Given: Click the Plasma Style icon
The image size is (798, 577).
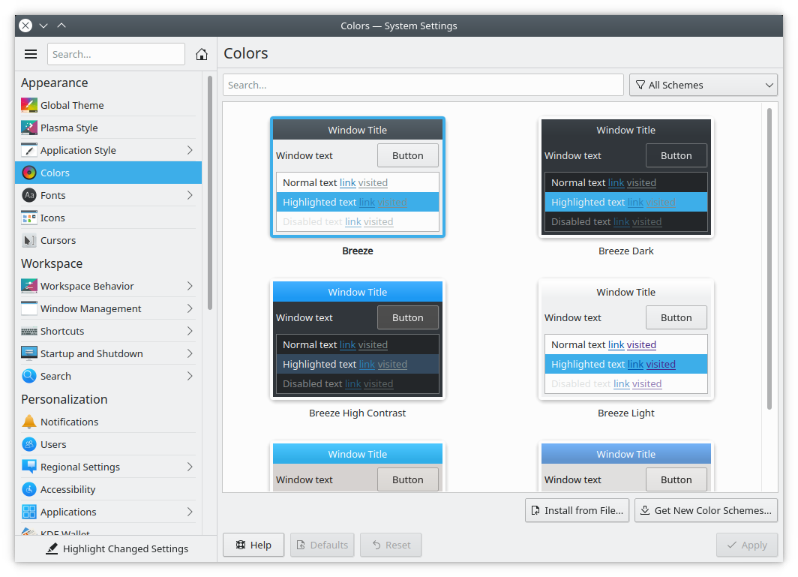Looking at the screenshot, I should tap(29, 128).
